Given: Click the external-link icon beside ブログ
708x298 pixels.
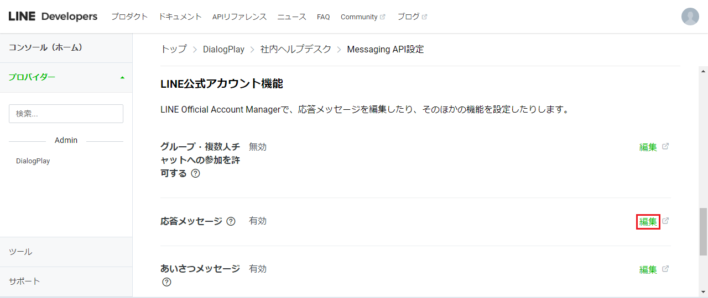Looking at the screenshot, I should [x=424, y=17].
